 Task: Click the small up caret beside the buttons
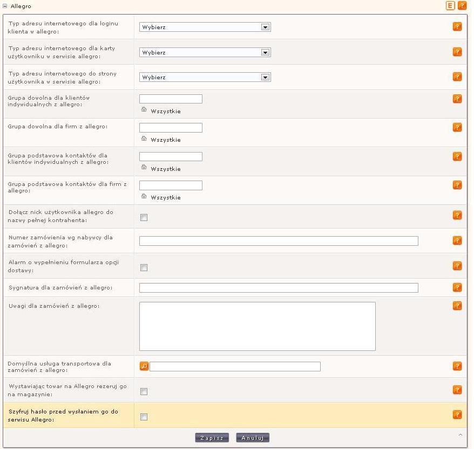pos(461,435)
